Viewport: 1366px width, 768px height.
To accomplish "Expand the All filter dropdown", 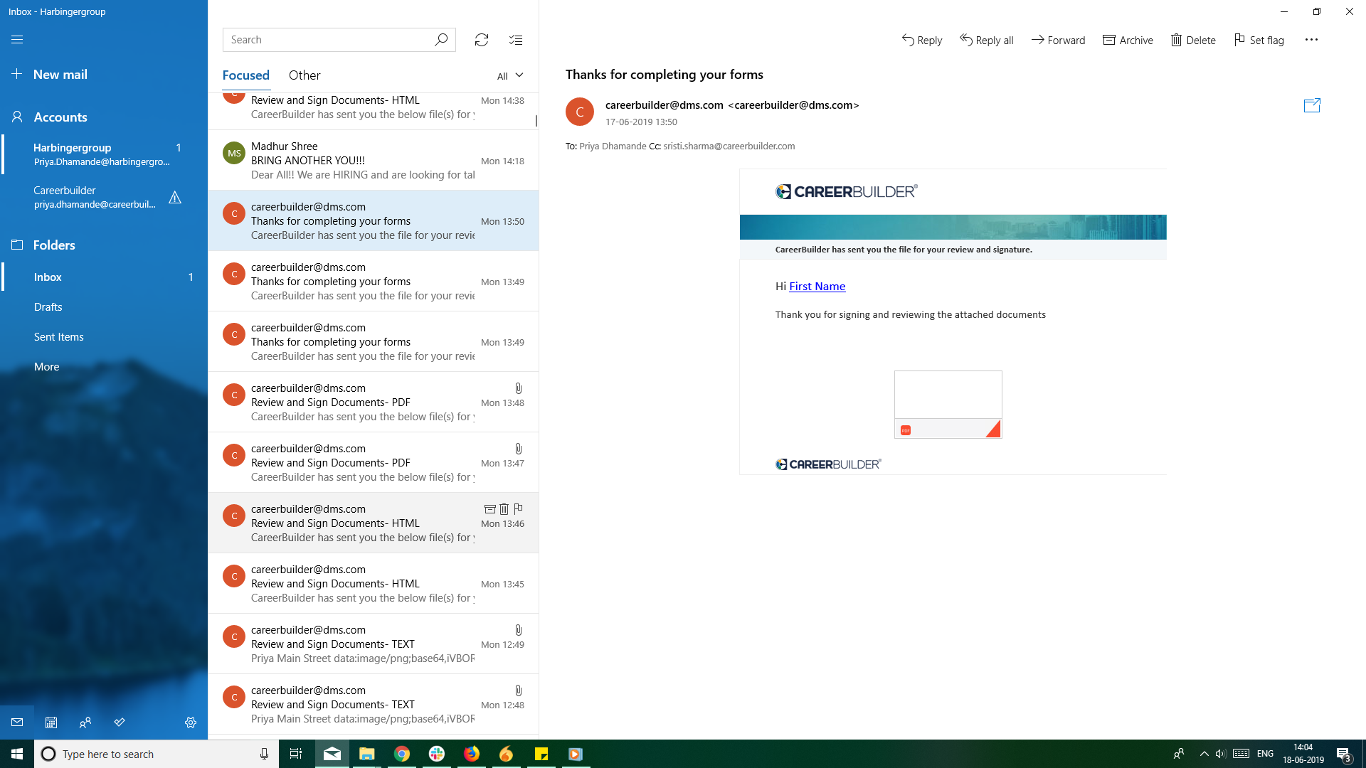I will 510,76.
